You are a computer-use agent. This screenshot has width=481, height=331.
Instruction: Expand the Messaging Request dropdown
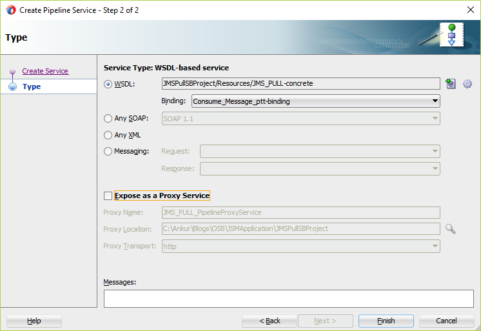click(320, 151)
